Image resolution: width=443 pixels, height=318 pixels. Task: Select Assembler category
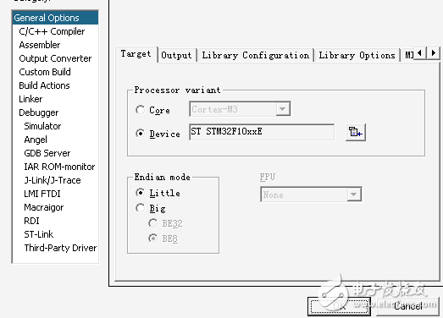coord(40,45)
